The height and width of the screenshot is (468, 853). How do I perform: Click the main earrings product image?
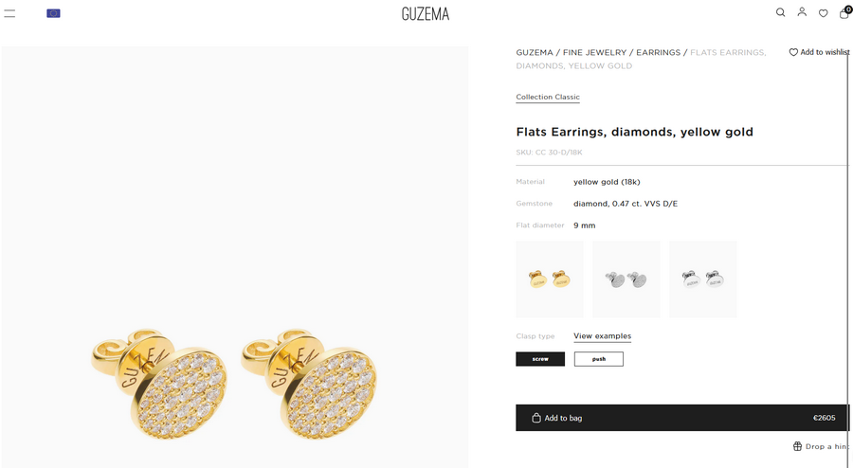(x=234, y=369)
